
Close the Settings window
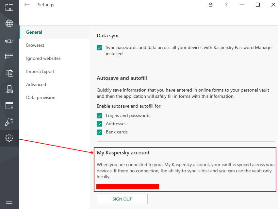click(273, 5)
